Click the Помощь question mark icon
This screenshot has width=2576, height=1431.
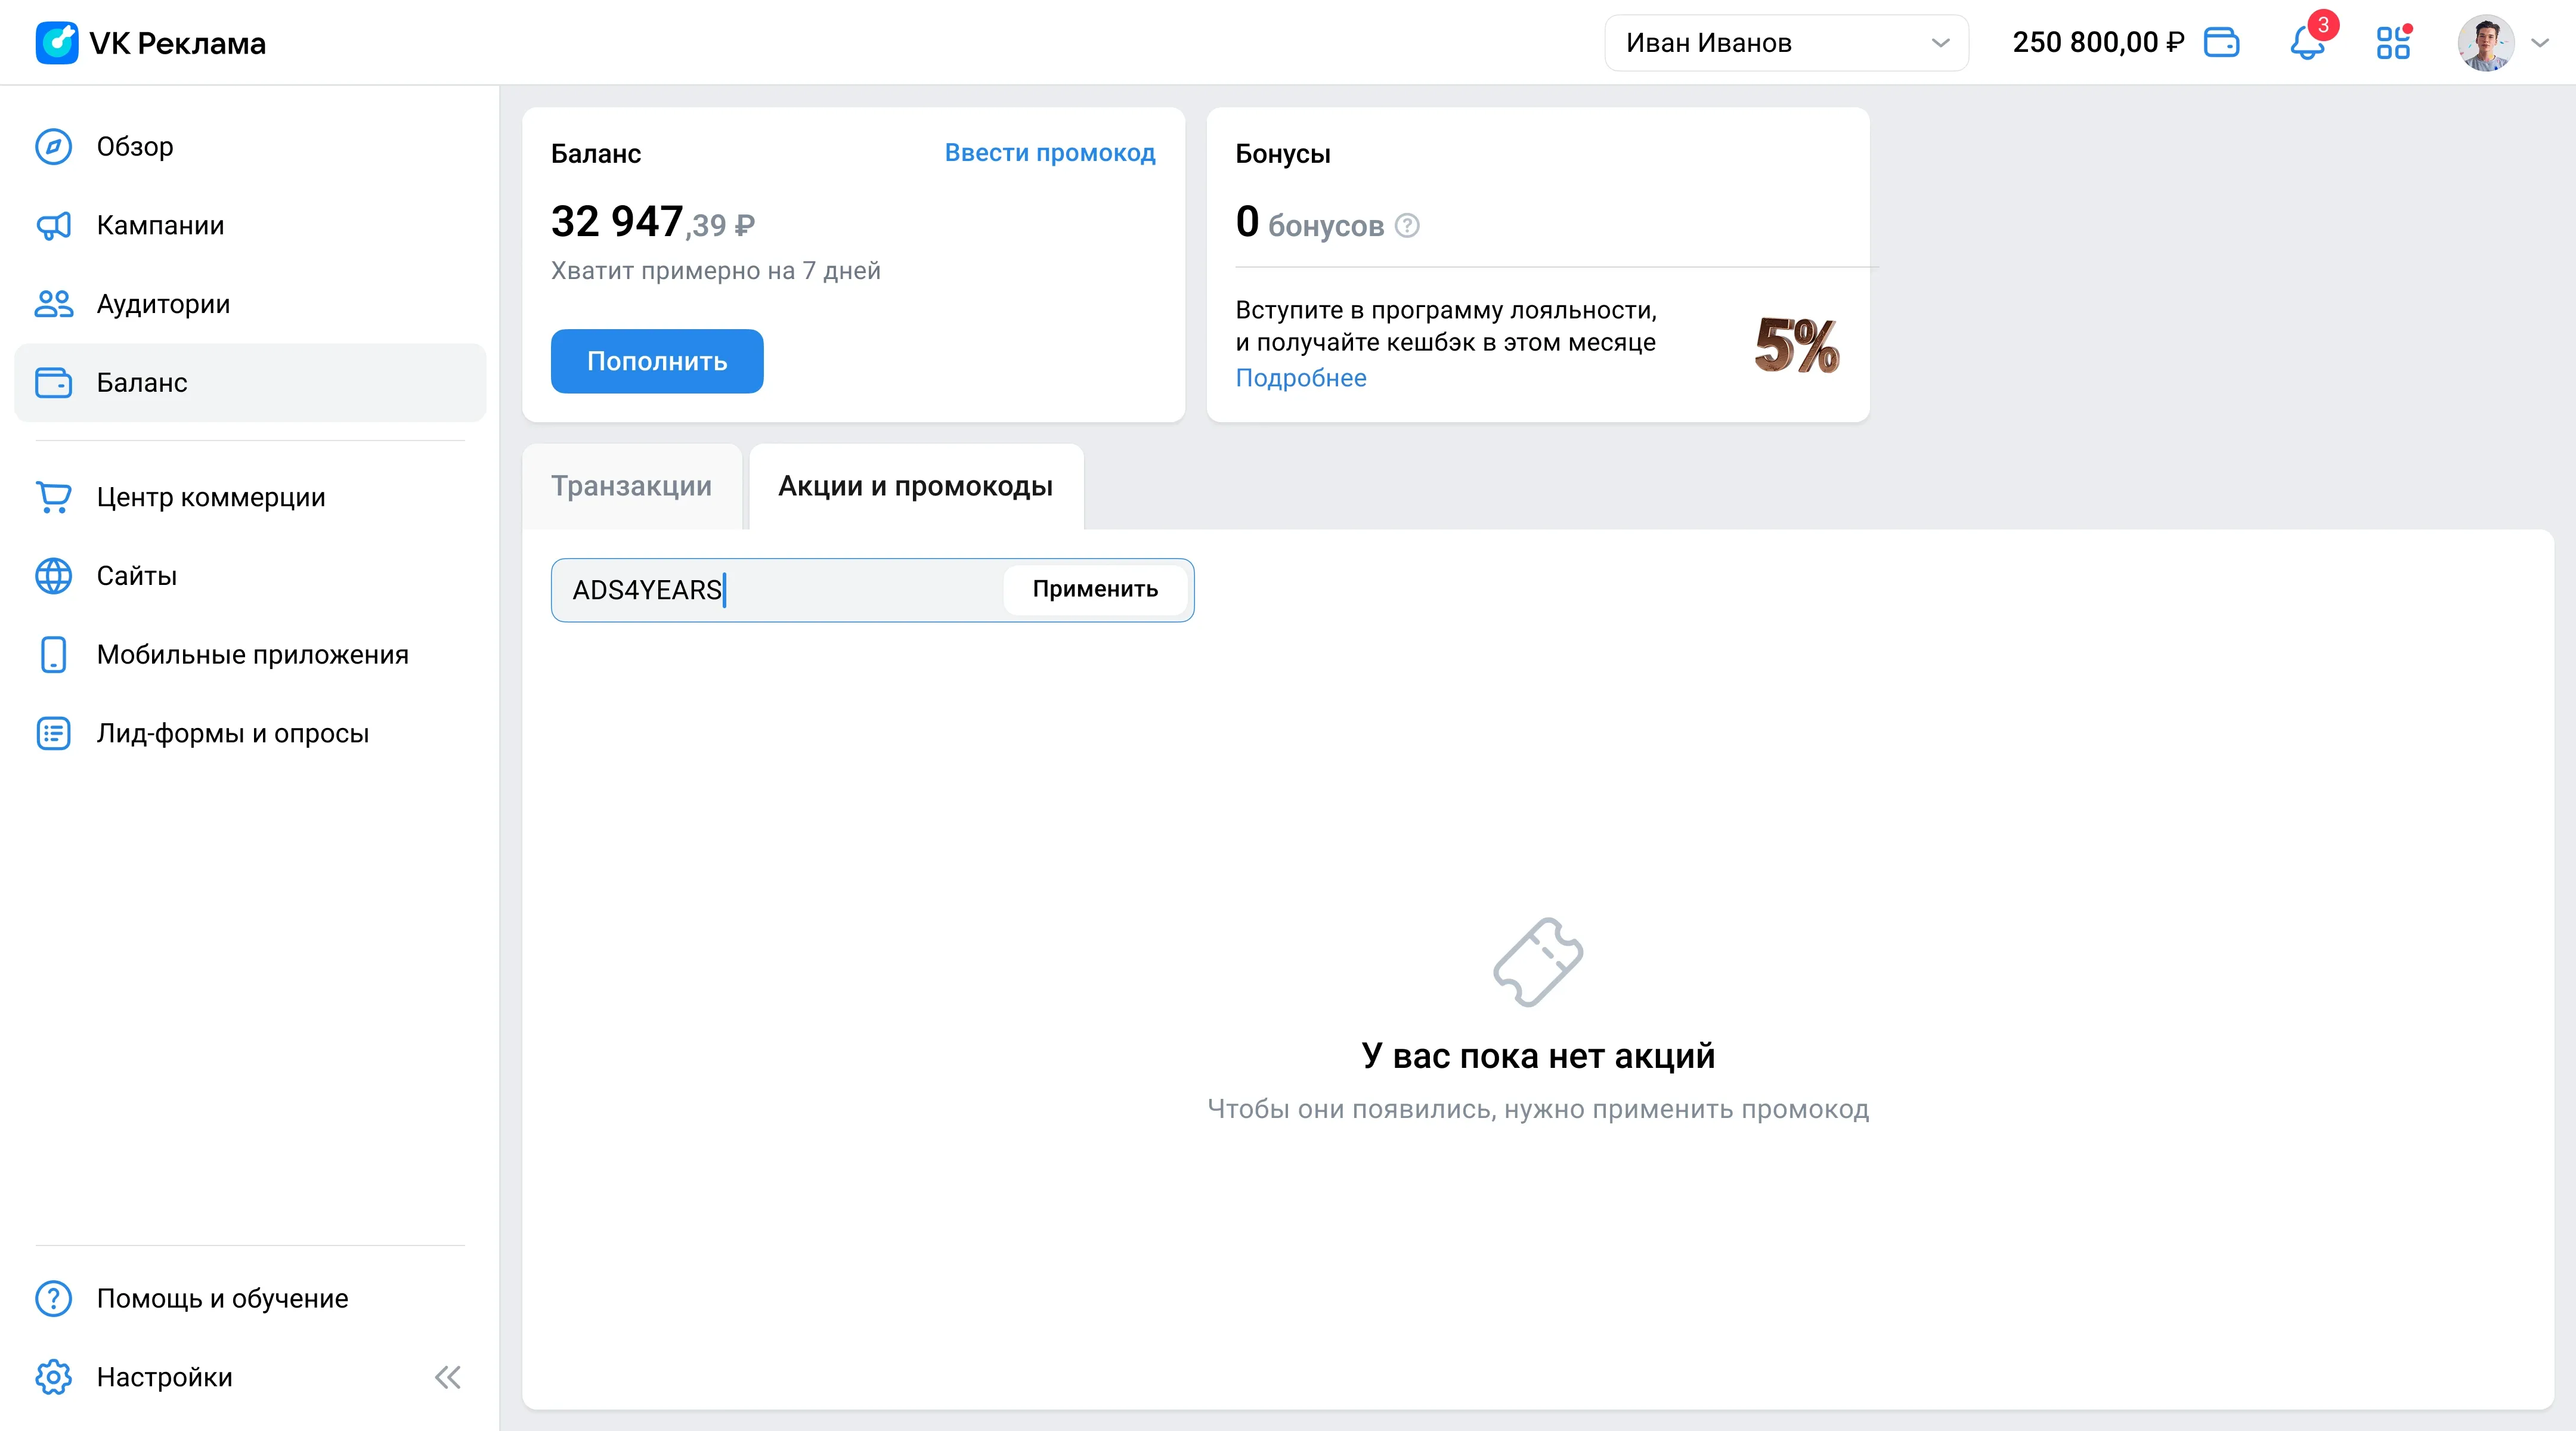54,1299
